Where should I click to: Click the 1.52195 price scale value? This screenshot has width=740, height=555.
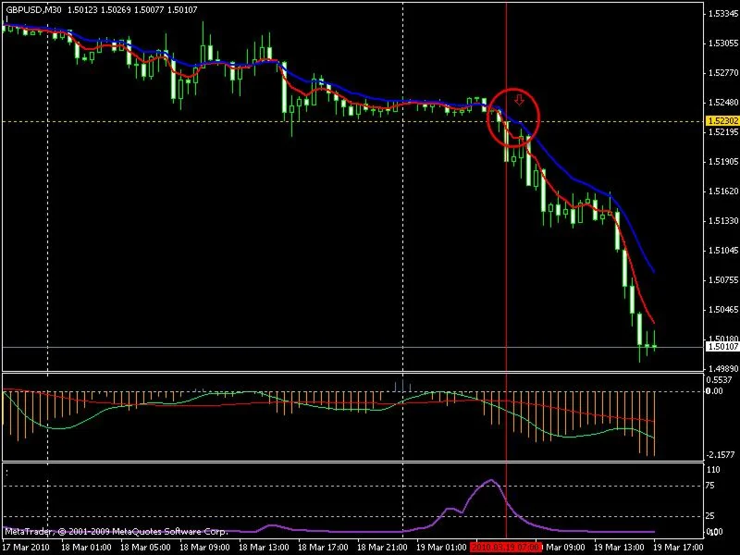point(723,132)
